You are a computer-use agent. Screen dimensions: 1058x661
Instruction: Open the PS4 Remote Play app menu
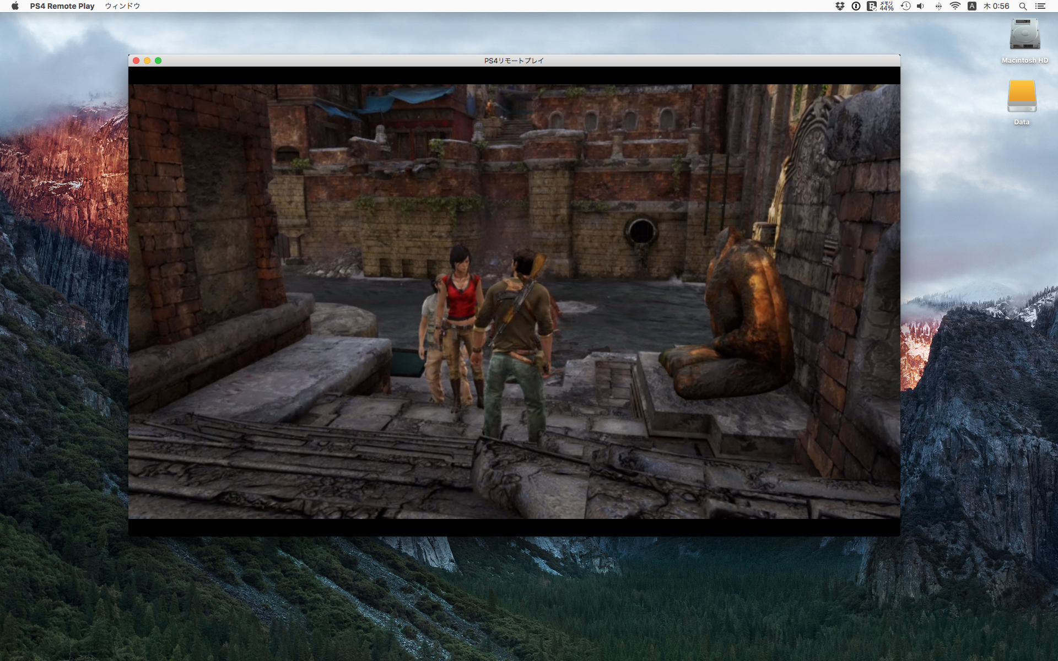pyautogui.click(x=62, y=6)
